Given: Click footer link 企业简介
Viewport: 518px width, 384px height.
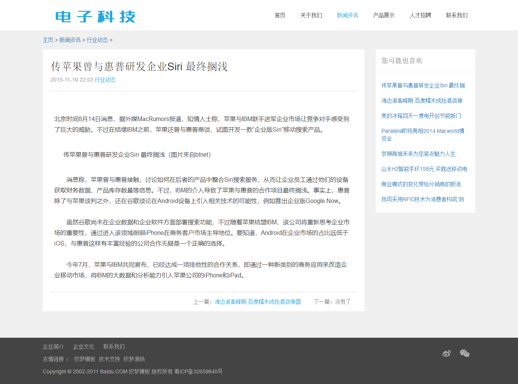Looking at the screenshot, I should click(53, 346).
